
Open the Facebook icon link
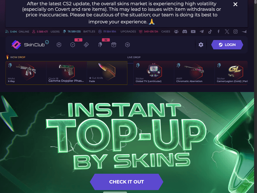[218, 32]
